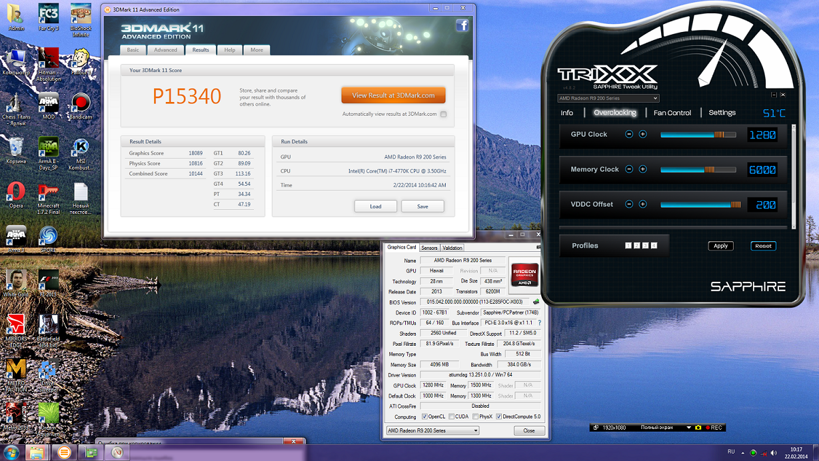The image size is (819, 461).
Task: Open the GPU-Z card selector dropdown
Action: [x=432, y=430]
